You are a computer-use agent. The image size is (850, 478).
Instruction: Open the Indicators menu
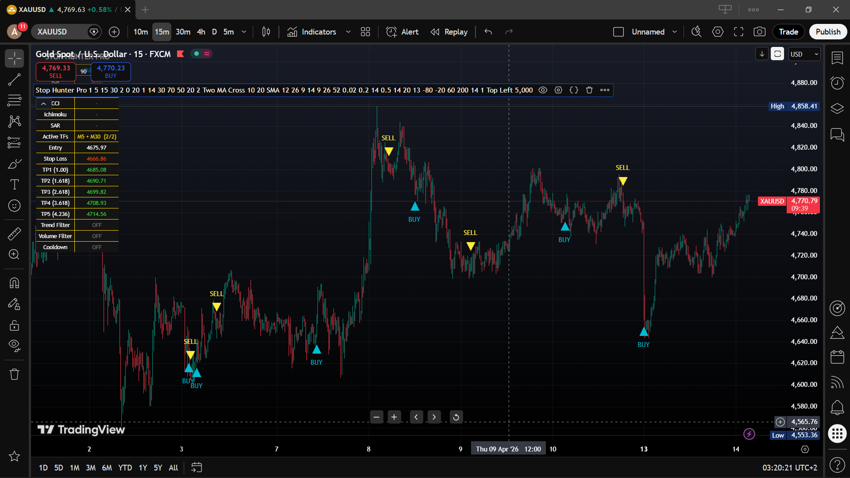click(318, 31)
